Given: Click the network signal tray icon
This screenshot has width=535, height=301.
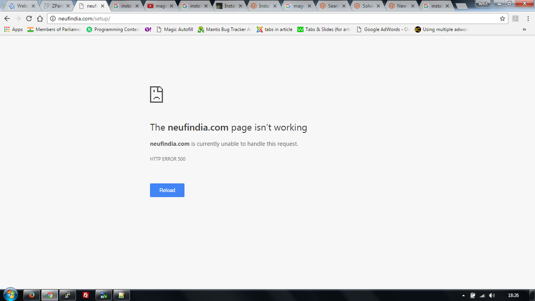Looking at the screenshot, I should [x=482, y=296].
